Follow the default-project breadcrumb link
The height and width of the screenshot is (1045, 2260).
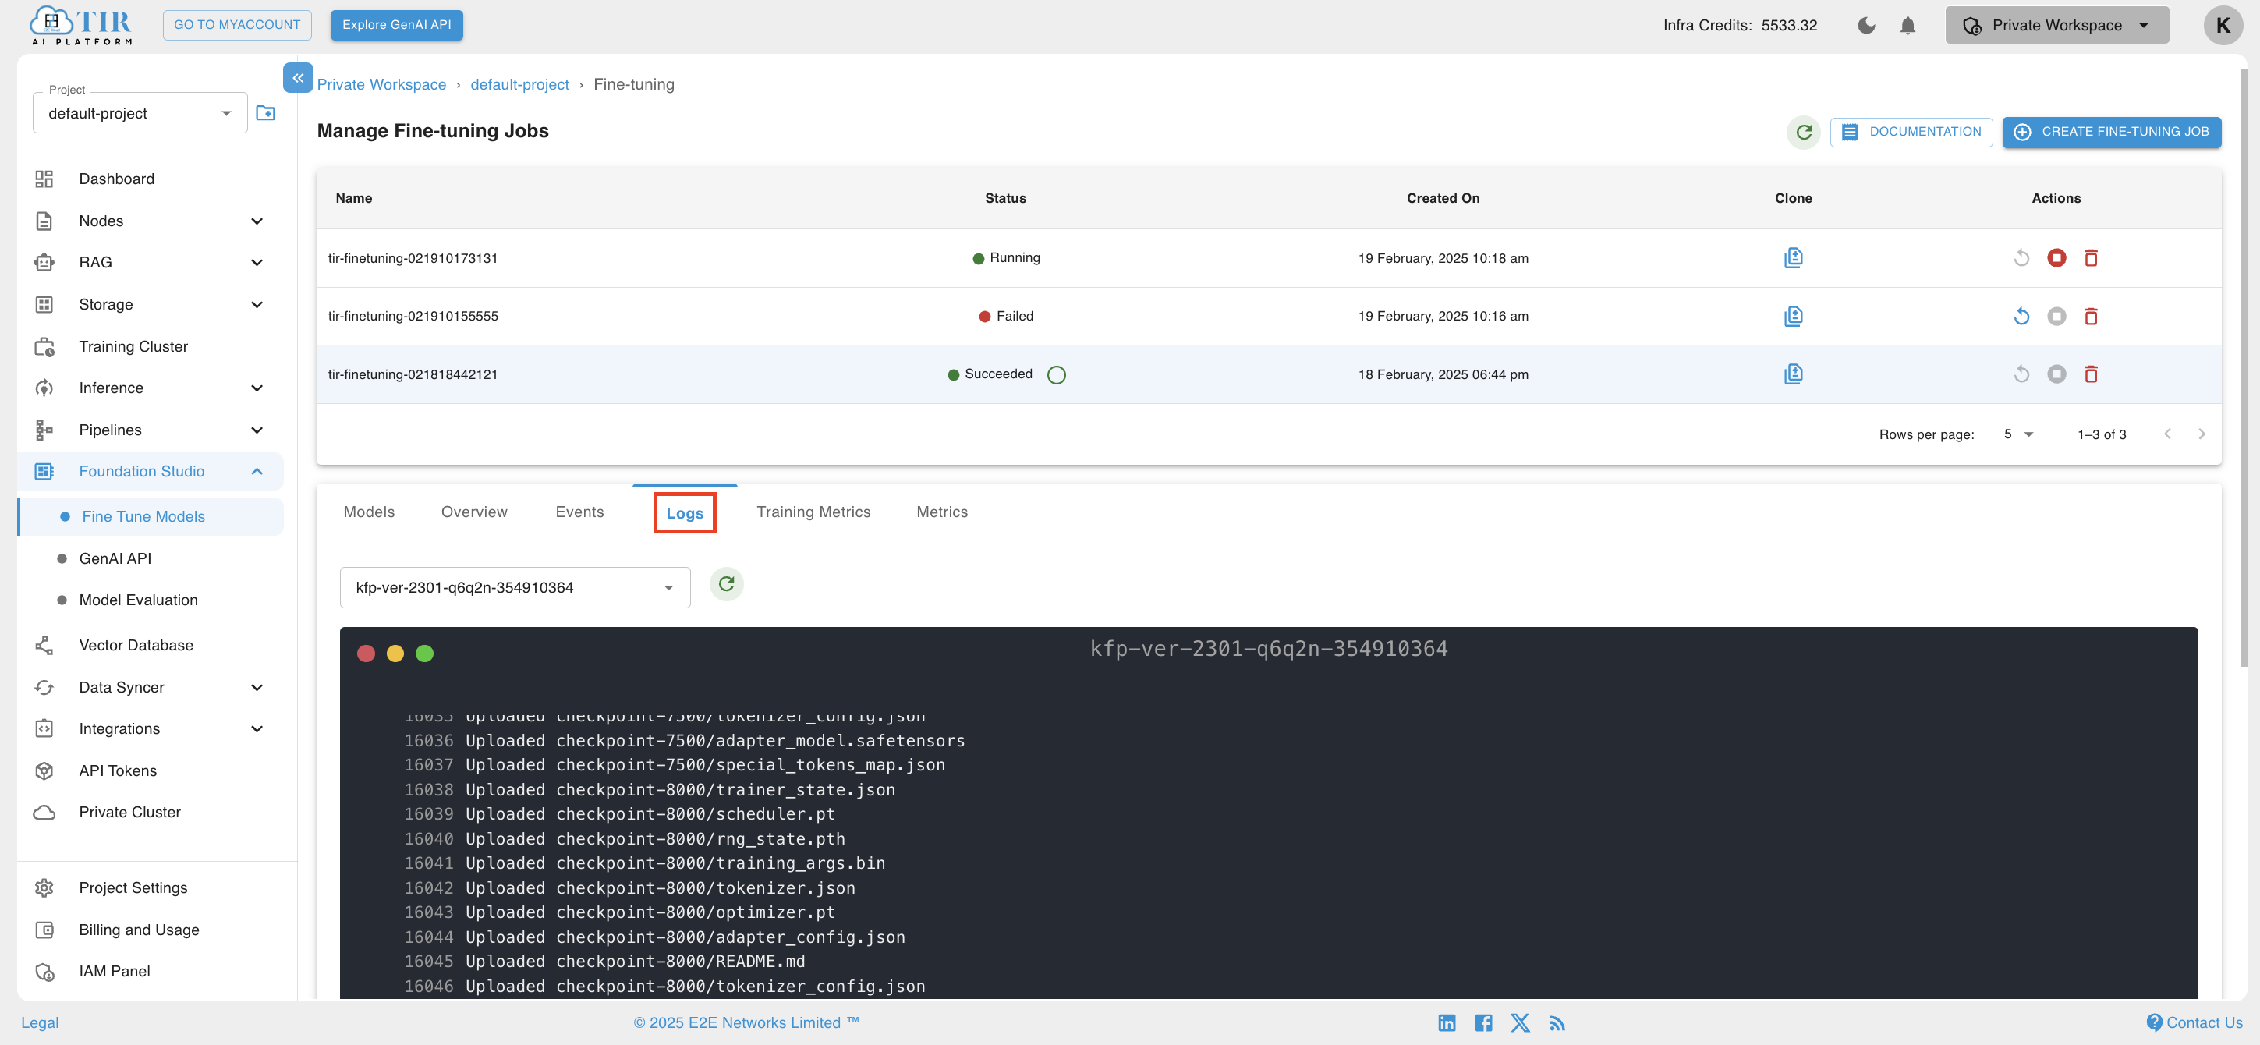[x=519, y=84]
